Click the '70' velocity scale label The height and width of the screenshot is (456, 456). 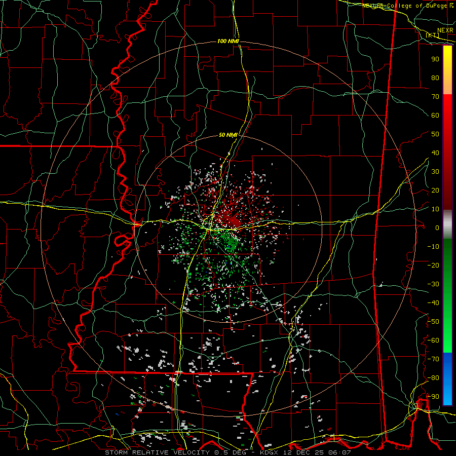pyautogui.click(x=435, y=97)
